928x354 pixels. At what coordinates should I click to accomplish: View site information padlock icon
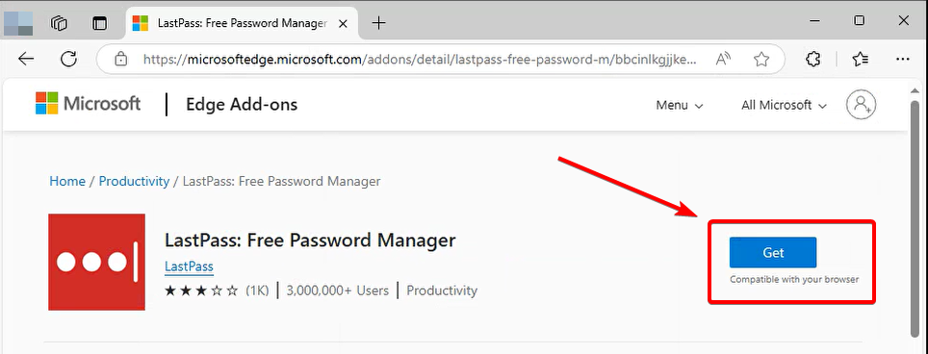coord(120,59)
